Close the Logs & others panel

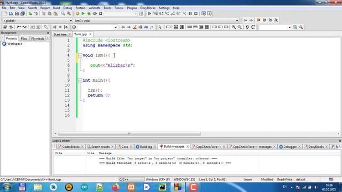[340, 141]
